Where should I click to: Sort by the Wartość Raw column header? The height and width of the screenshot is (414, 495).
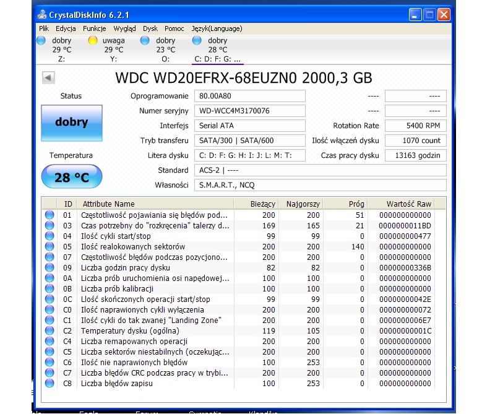(401, 204)
